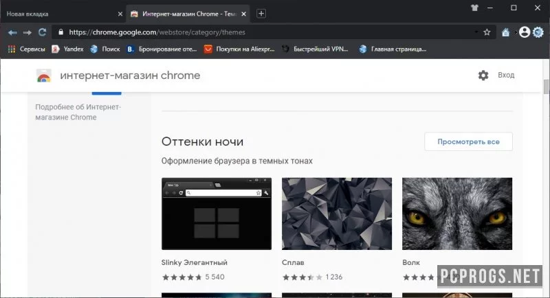Click the Вход sign-in link
The width and height of the screenshot is (550, 298).
[x=506, y=75]
